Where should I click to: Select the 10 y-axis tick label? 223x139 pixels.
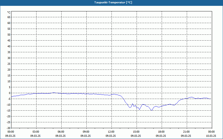click(9, 81)
